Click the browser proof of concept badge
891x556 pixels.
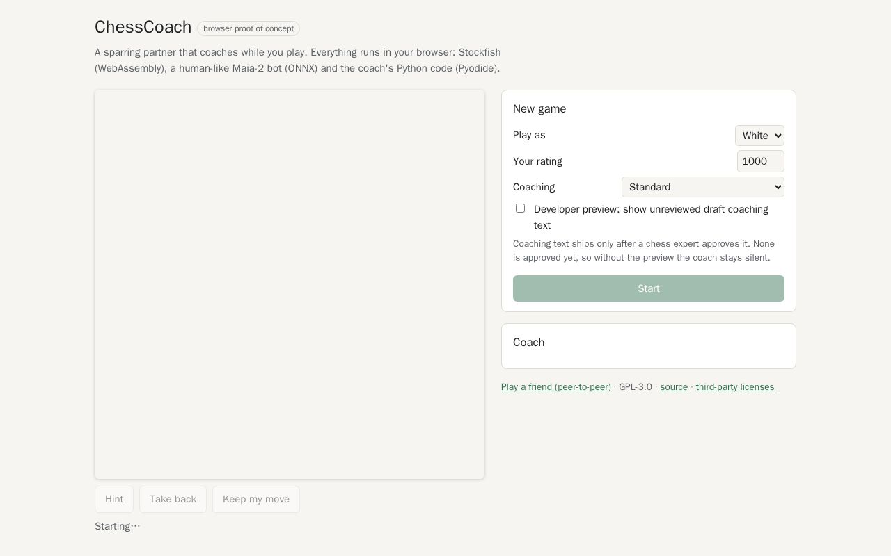coord(249,28)
